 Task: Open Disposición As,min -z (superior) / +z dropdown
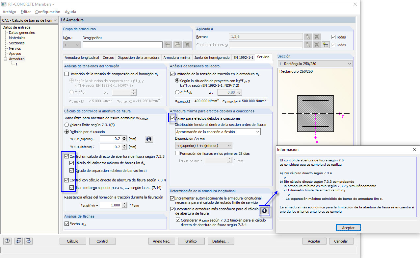coord(203,145)
